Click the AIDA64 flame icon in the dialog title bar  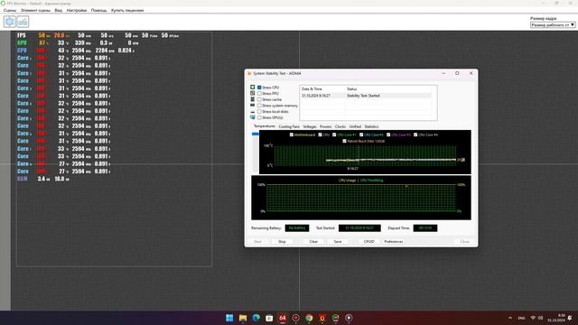coord(249,73)
